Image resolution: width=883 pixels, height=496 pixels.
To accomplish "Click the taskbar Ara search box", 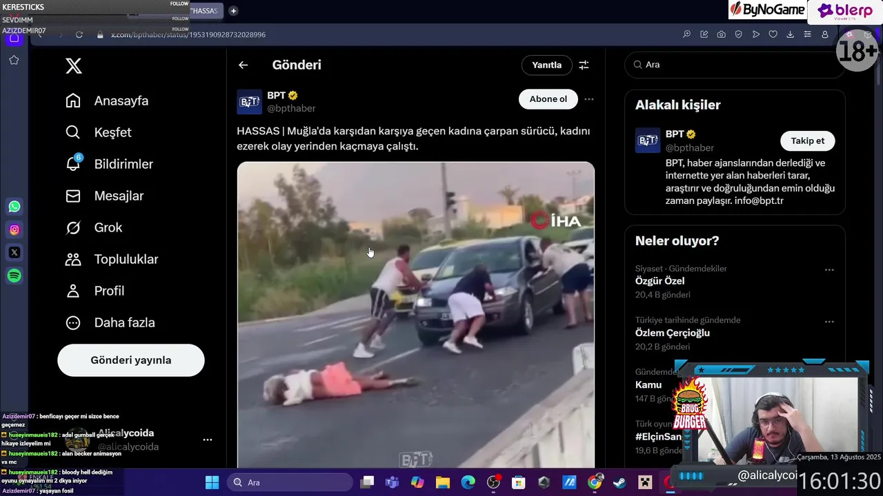I will coord(290,482).
